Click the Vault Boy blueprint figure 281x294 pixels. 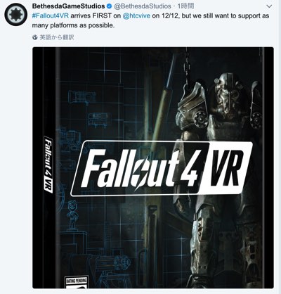click(x=72, y=214)
